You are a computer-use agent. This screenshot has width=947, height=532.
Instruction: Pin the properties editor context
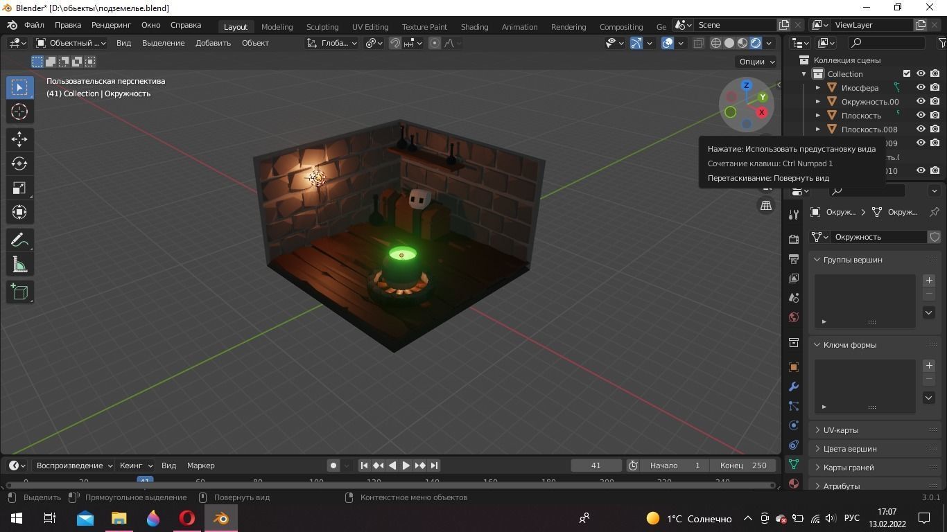[935, 212]
